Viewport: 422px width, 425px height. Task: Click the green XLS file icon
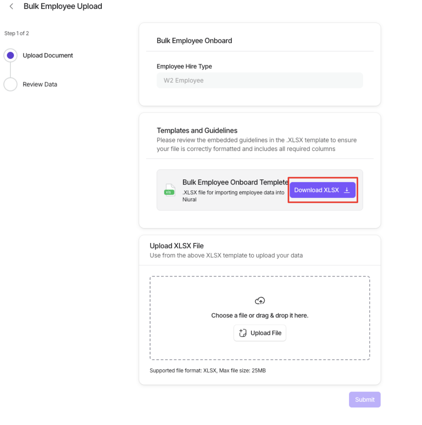click(x=169, y=190)
